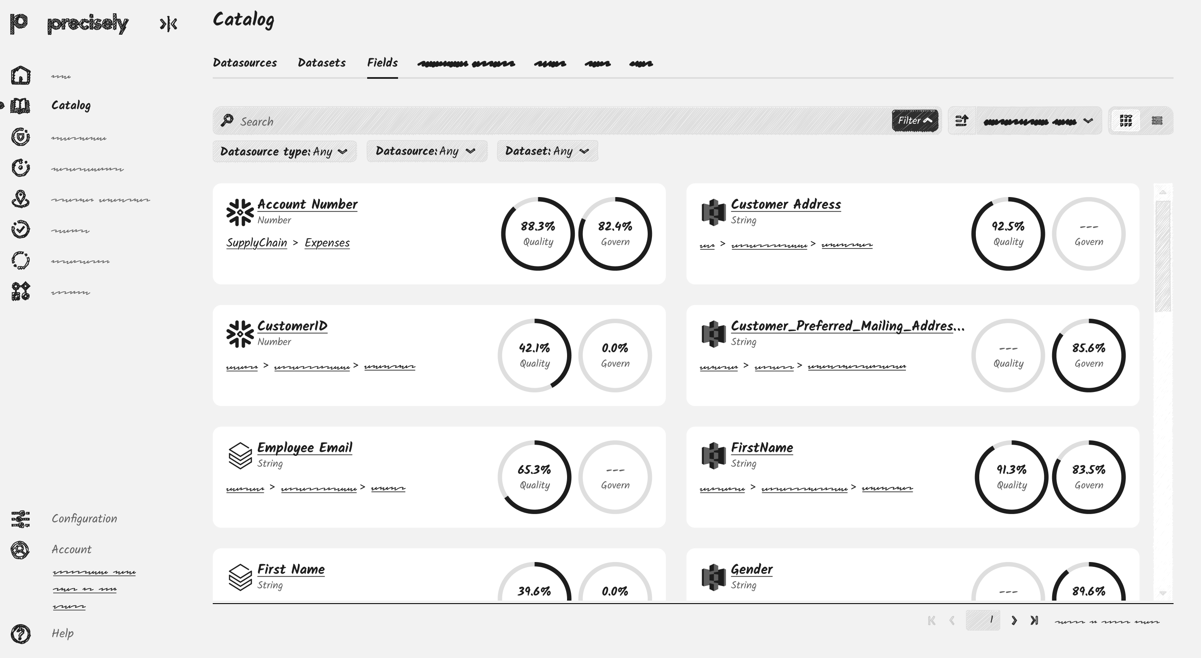This screenshot has width=1201, height=658.
Task: Open the Account Number field link
Action: coord(307,204)
